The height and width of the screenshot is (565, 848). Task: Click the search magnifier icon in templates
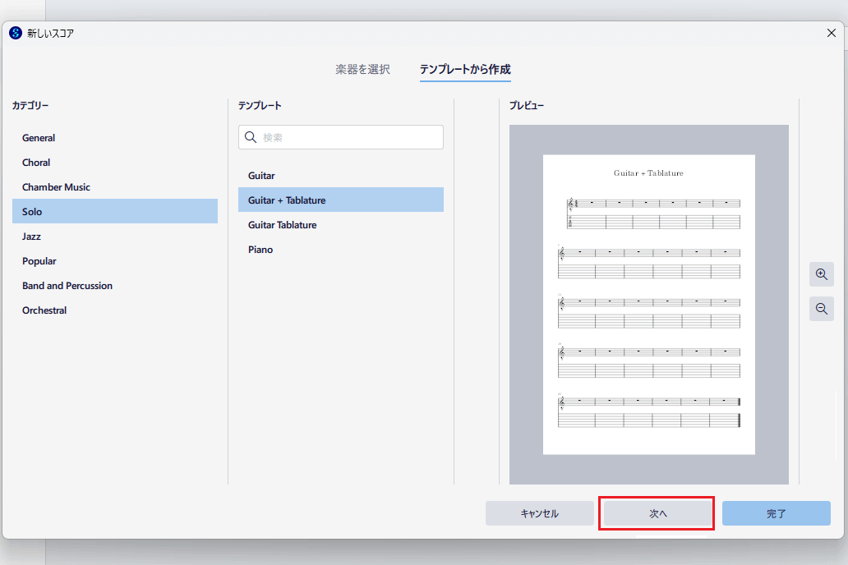pos(251,137)
